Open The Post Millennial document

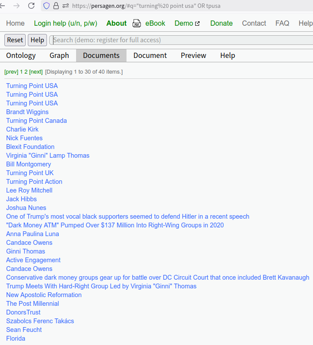click(33, 304)
